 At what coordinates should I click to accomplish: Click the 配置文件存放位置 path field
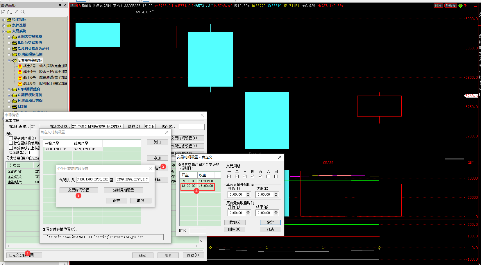pos(103,237)
